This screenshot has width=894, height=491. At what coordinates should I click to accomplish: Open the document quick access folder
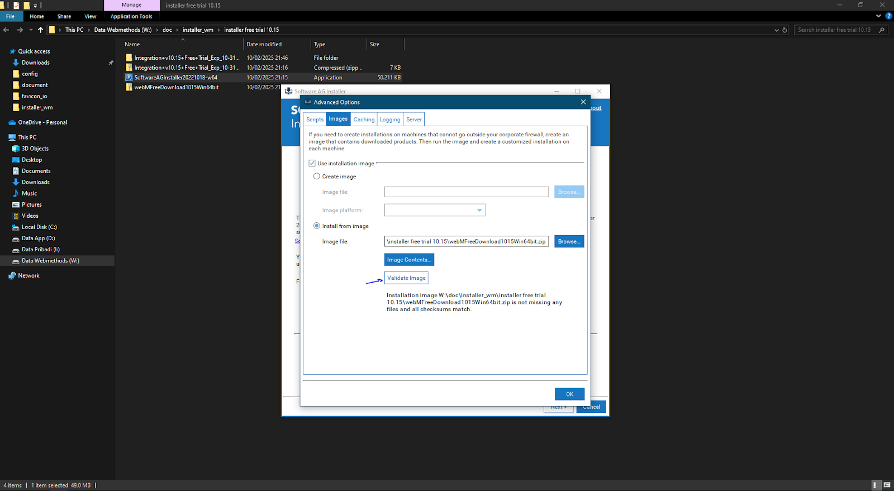(x=35, y=85)
